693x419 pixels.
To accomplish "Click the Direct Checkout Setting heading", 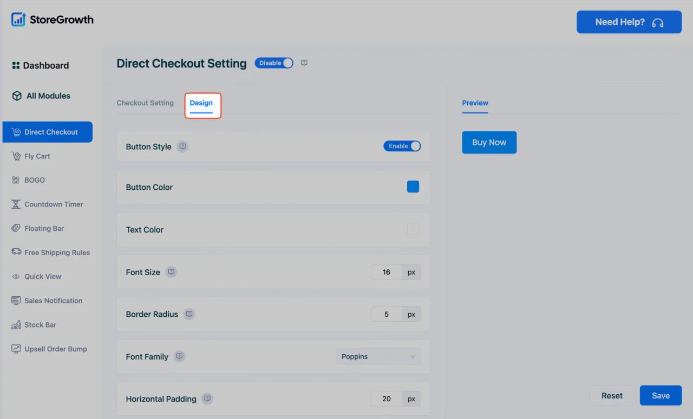I will (182, 63).
